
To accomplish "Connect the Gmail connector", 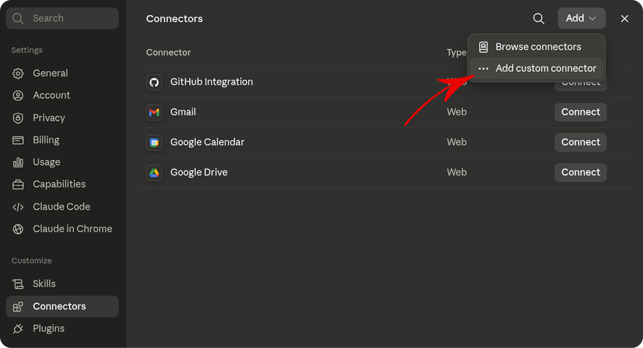I will 580,112.
